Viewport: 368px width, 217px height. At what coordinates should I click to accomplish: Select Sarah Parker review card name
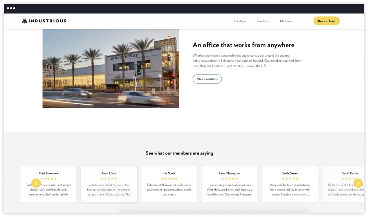tap(350, 173)
